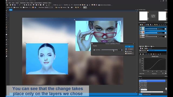The width and height of the screenshot is (173, 97).
Task: Open the Blend Mode dropdown in options bar
Action: pos(49,8)
